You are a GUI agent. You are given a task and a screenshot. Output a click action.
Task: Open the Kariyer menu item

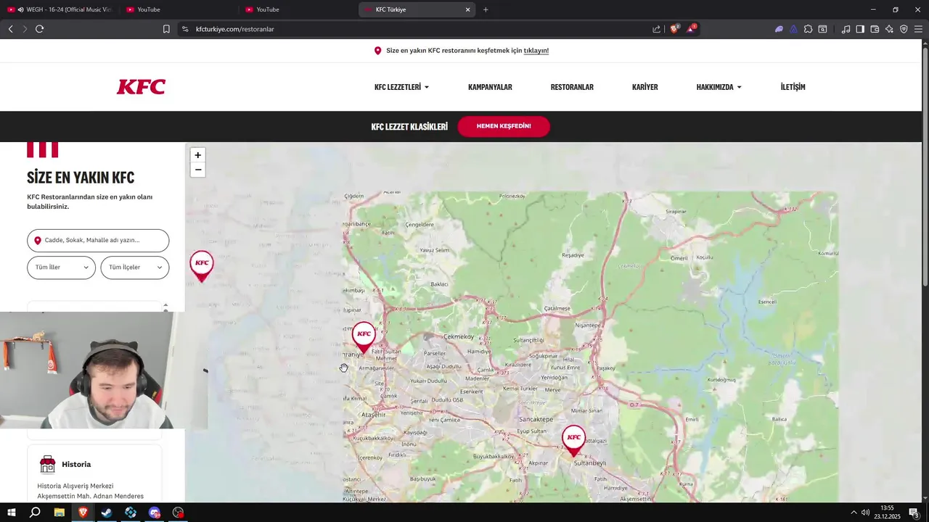tap(644, 87)
